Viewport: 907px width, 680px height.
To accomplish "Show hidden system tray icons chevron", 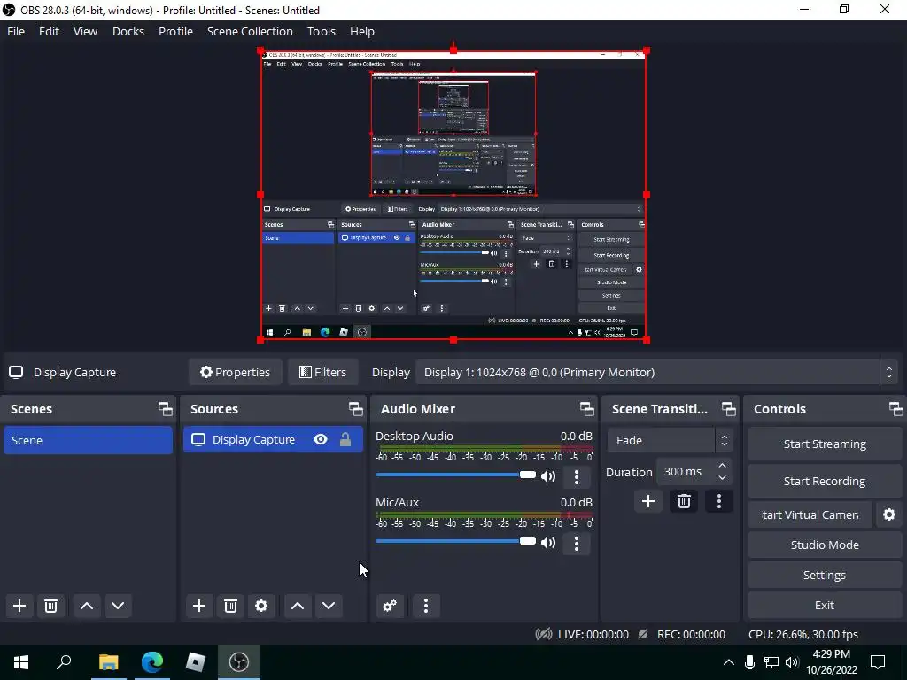I will pos(729,662).
